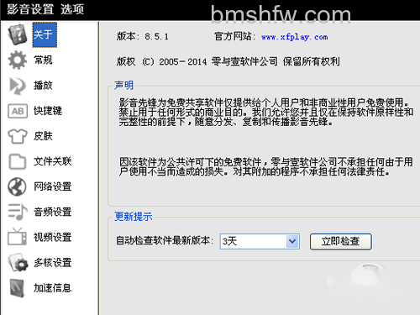Click the disclaimer paragraph starting 因该软件为公共许可
The width and height of the screenshot is (420, 315).
tap(266, 166)
